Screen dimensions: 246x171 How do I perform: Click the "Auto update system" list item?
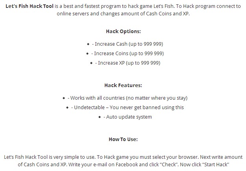pos(128,117)
